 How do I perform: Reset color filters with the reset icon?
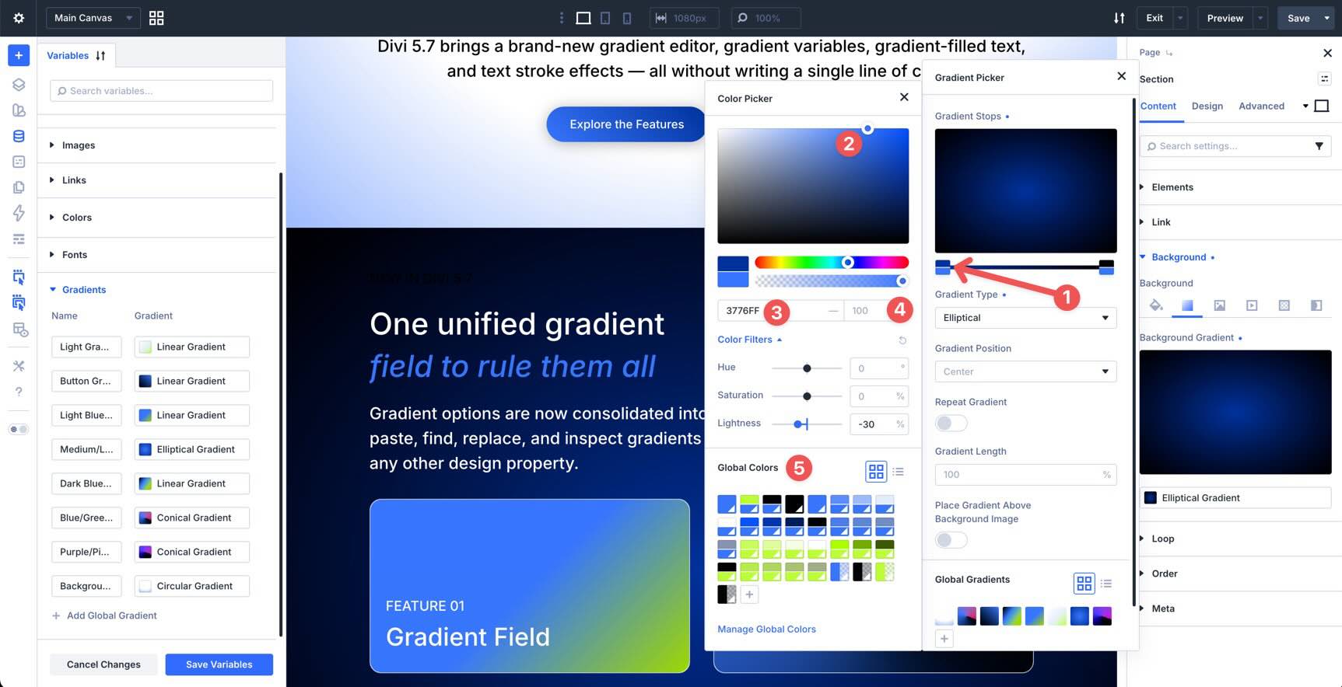tap(902, 340)
